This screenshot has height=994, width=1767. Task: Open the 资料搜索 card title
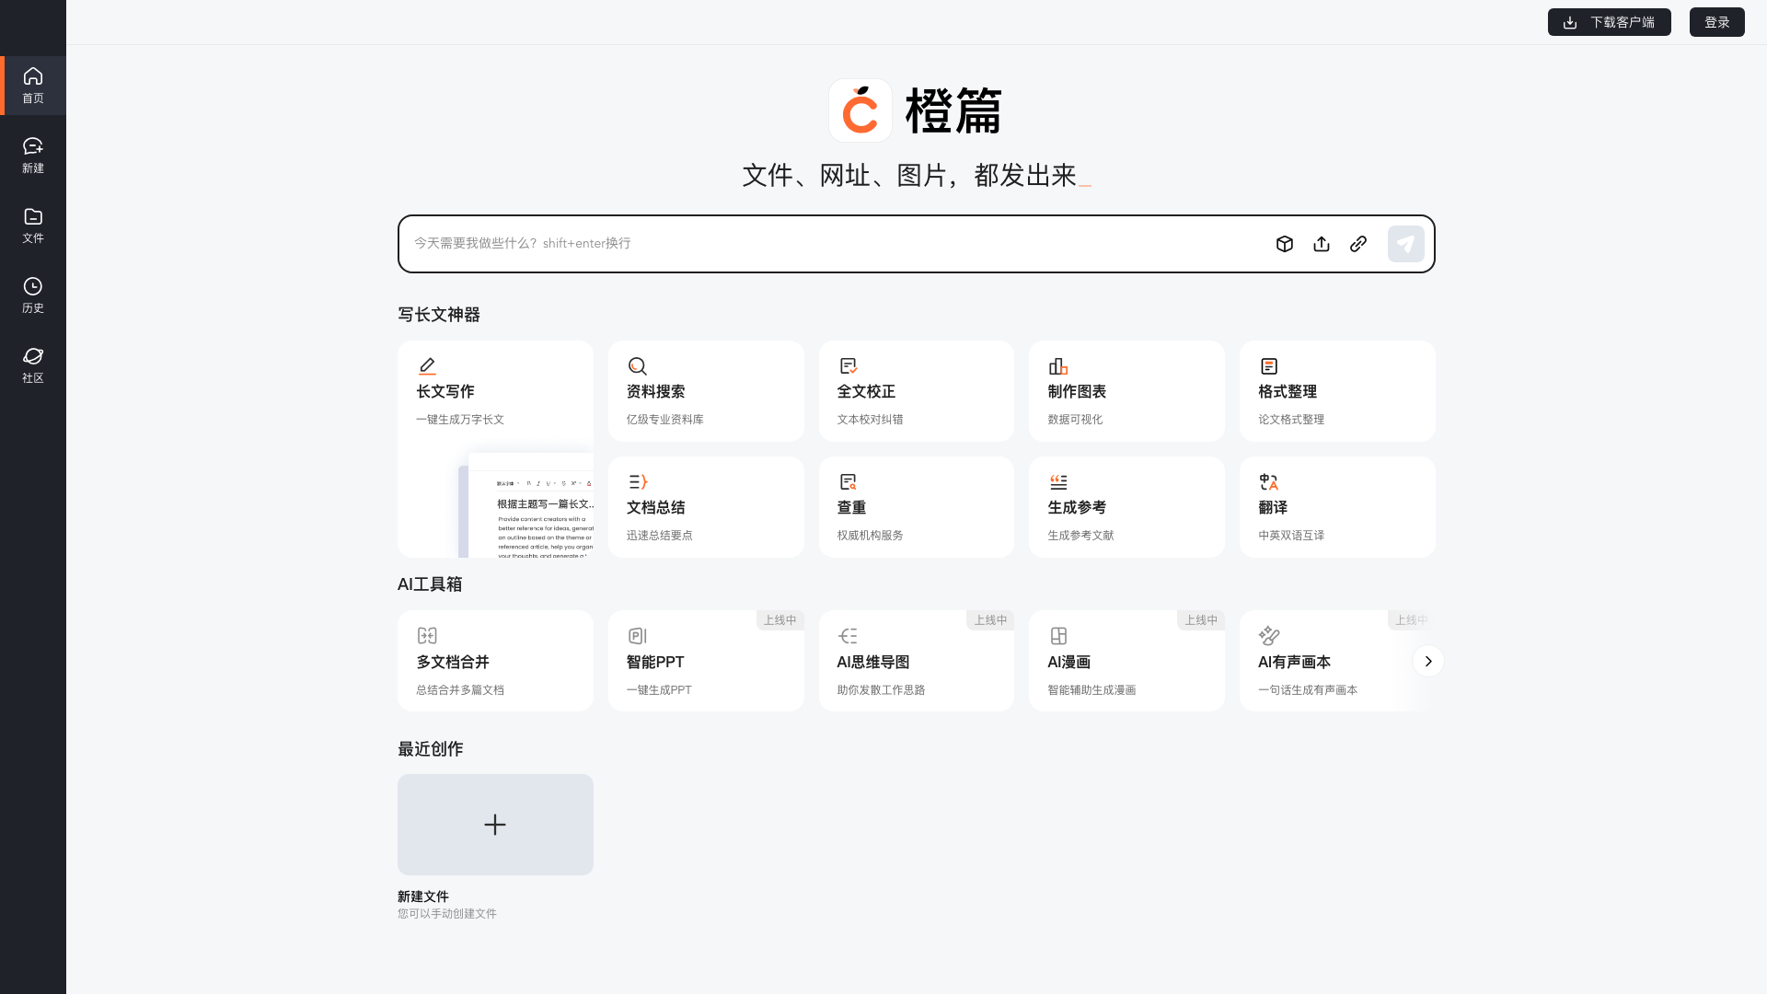(656, 392)
